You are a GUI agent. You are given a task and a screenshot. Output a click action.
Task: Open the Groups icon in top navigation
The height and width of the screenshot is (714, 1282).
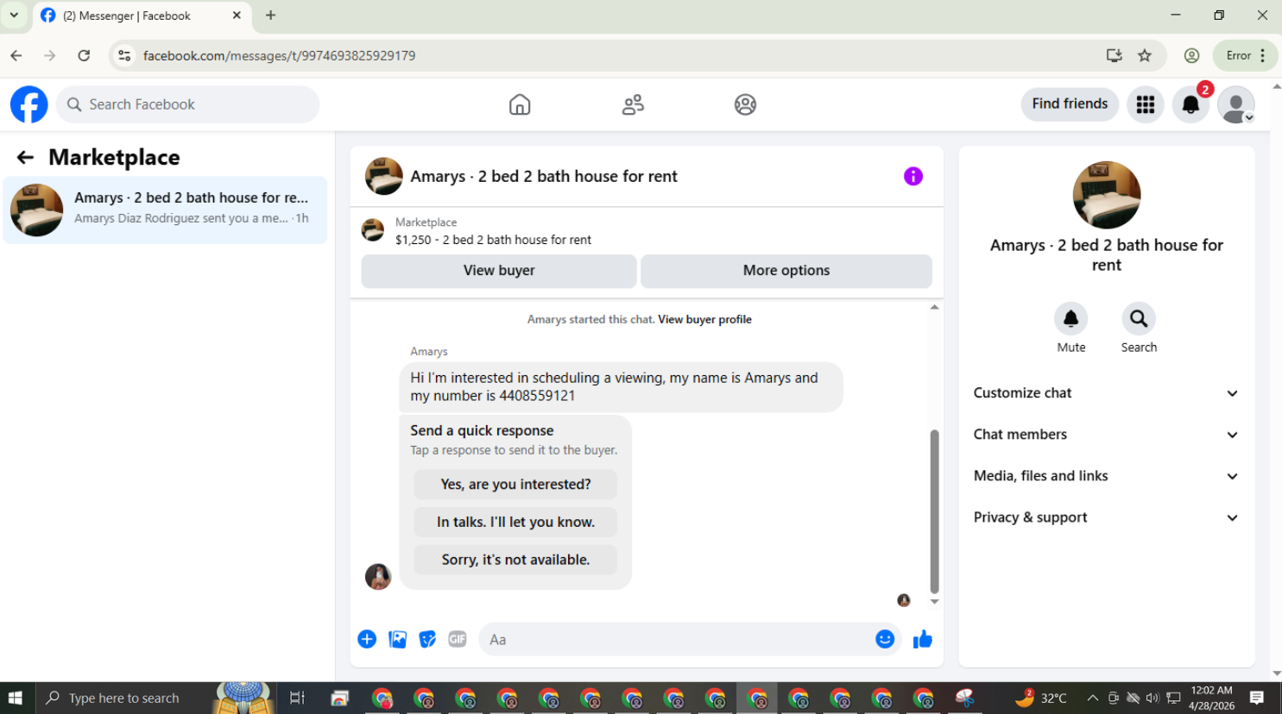pyautogui.click(x=745, y=104)
